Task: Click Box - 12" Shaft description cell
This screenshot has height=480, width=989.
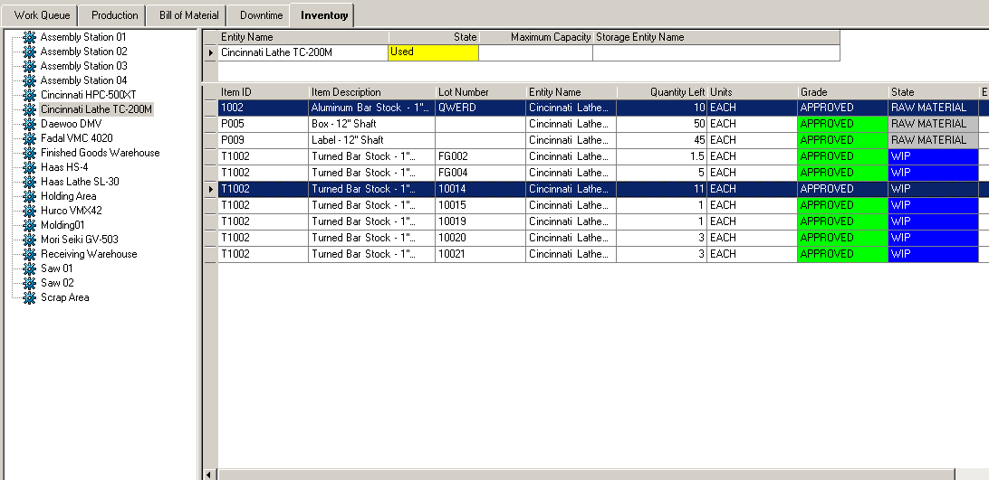Action: tap(372, 124)
